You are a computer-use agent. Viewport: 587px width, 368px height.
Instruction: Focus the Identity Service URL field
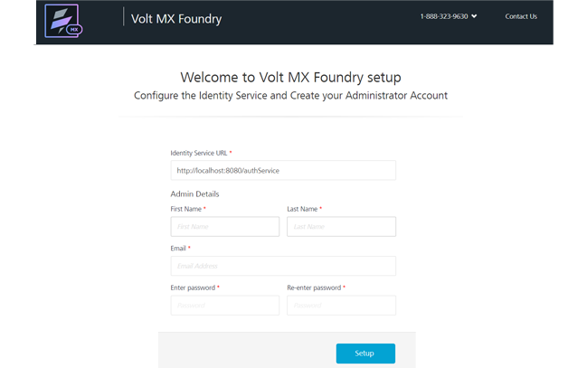coord(283,170)
